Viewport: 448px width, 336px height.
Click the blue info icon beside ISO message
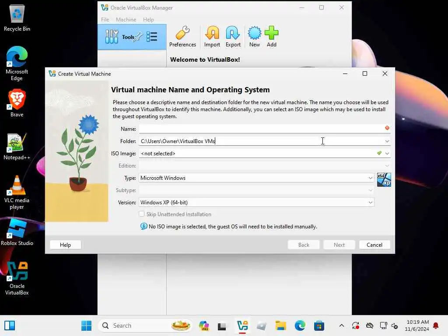143,226
